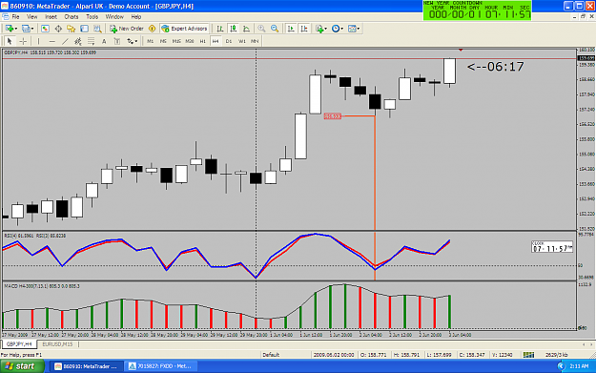
Task: Expand dropdown arrow beside Periodicity clock
Action: pyautogui.click(x=342, y=29)
